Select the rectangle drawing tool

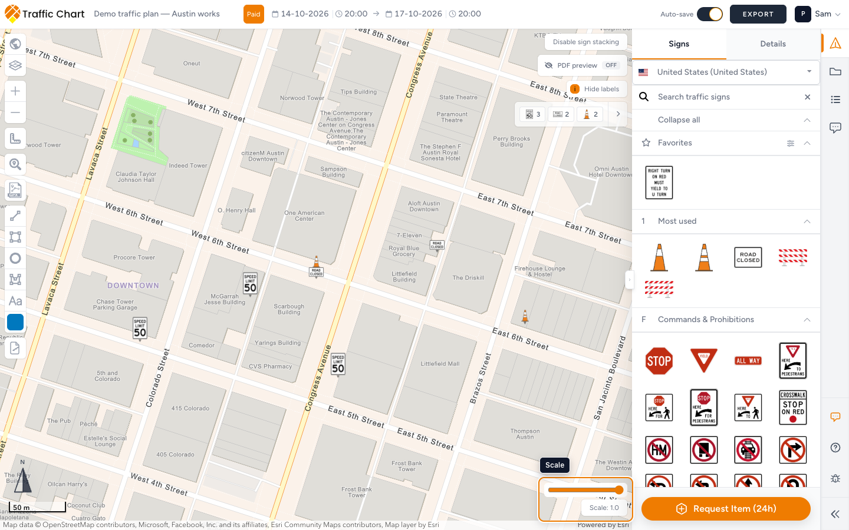[x=15, y=237]
